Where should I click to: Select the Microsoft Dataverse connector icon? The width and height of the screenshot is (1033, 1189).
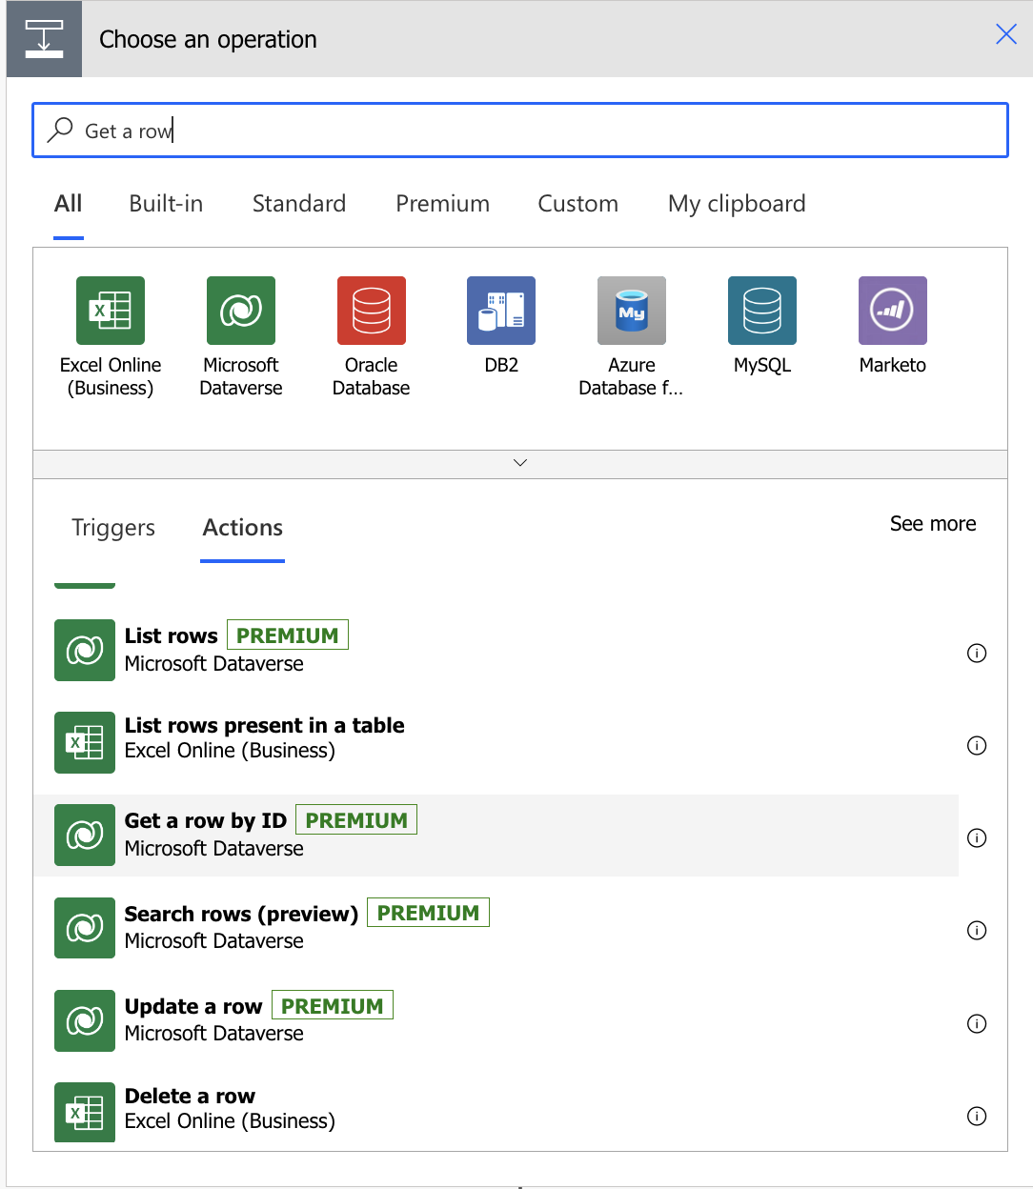click(241, 311)
